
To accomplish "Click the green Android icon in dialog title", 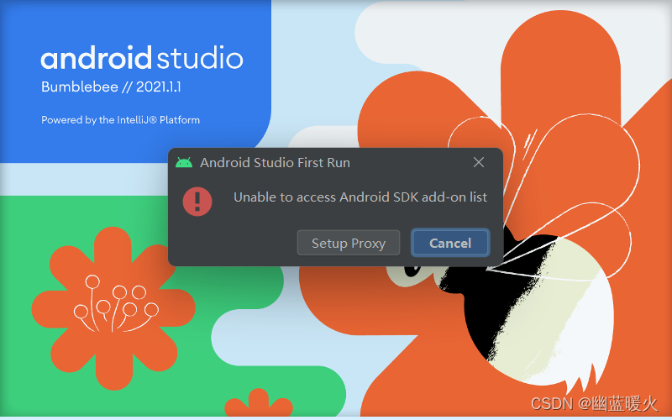I will [x=184, y=162].
